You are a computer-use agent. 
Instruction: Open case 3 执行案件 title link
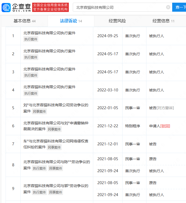click(49, 69)
